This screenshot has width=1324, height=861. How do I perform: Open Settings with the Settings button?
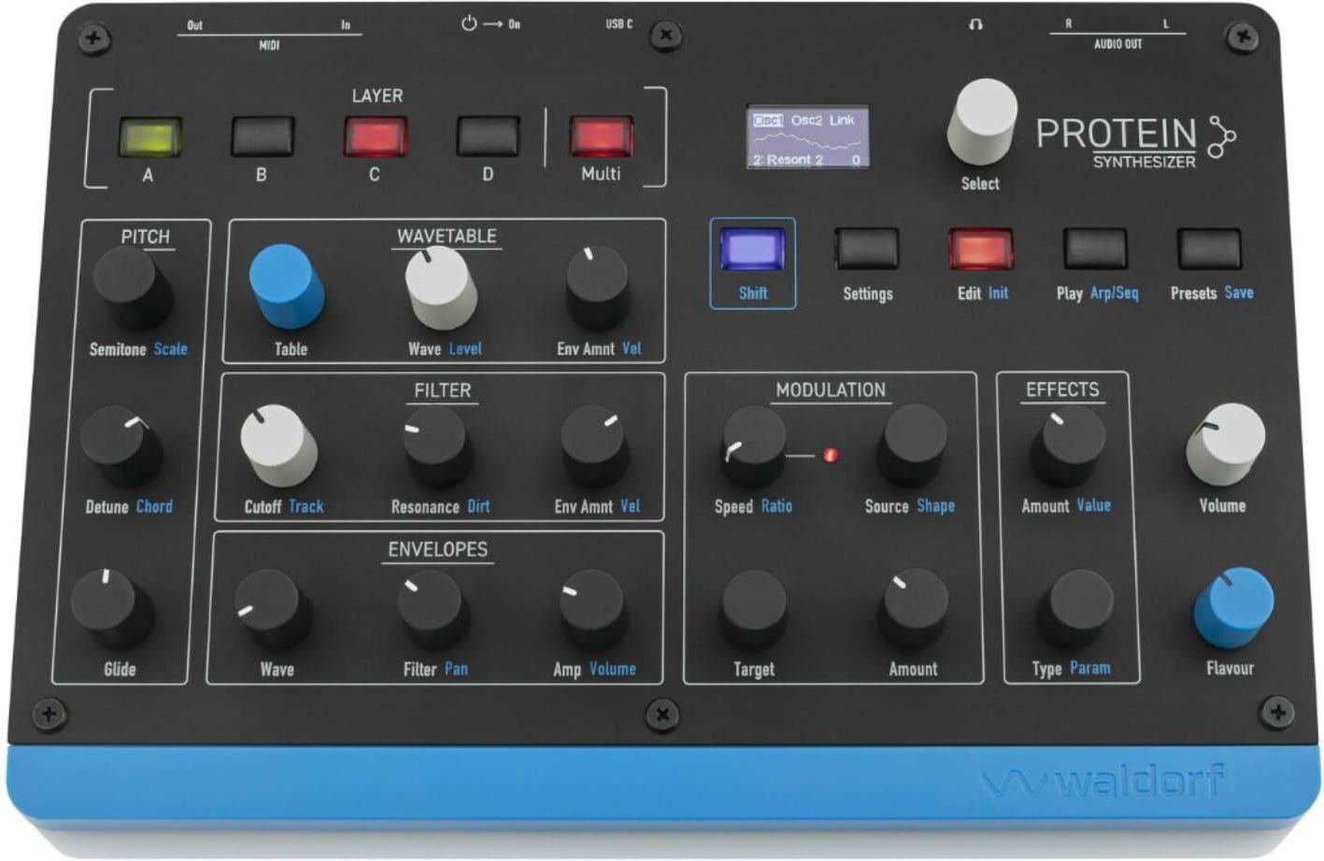(867, 249)
